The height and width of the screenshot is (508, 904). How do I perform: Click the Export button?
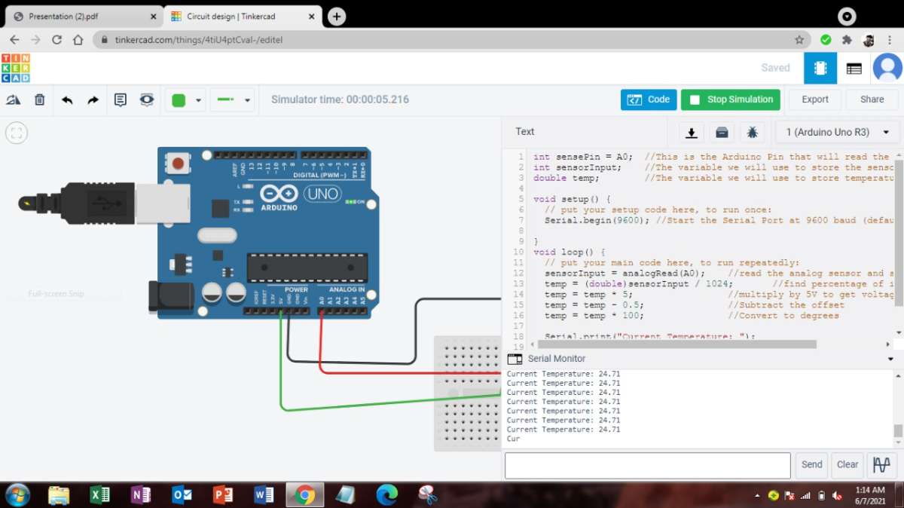coord(815,99)
